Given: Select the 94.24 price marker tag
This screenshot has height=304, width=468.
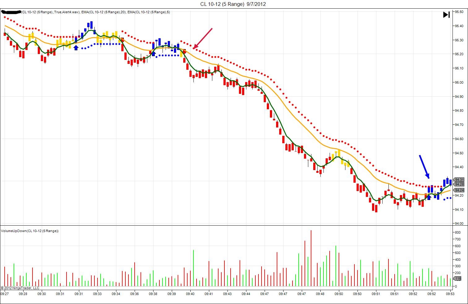Looking at the screenshot, I should (x=459, y=190).
